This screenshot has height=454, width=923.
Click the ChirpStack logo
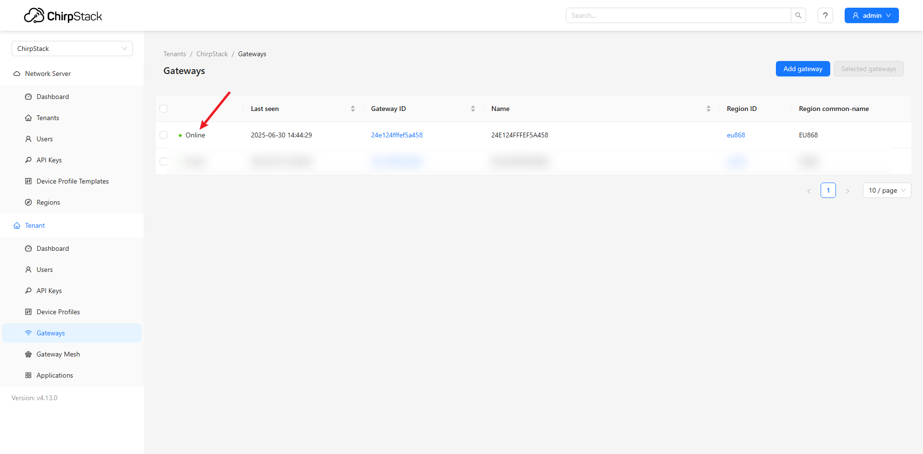pos(63,16)
